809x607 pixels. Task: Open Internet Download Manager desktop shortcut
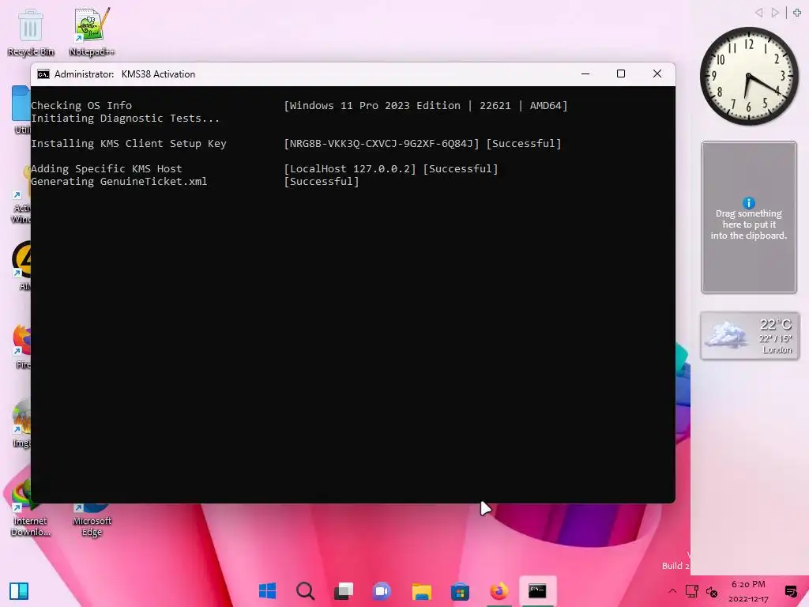[x=30, y=508]
